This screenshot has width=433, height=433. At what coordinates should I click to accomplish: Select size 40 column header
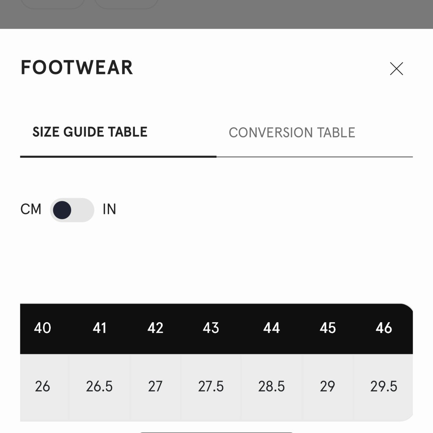click(x=42, y=328)
